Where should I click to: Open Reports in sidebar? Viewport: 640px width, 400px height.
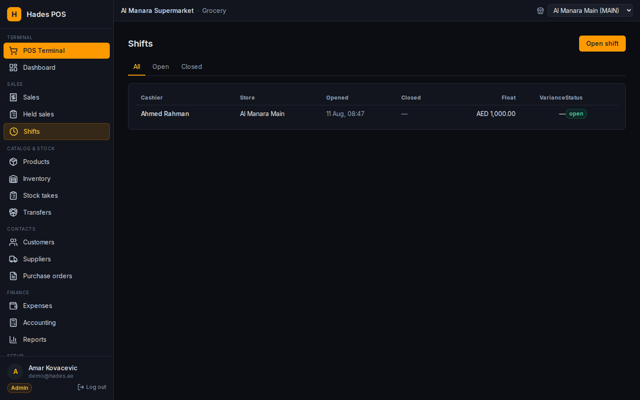click(56, 340)
